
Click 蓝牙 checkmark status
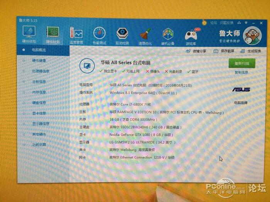click(193, 72)
